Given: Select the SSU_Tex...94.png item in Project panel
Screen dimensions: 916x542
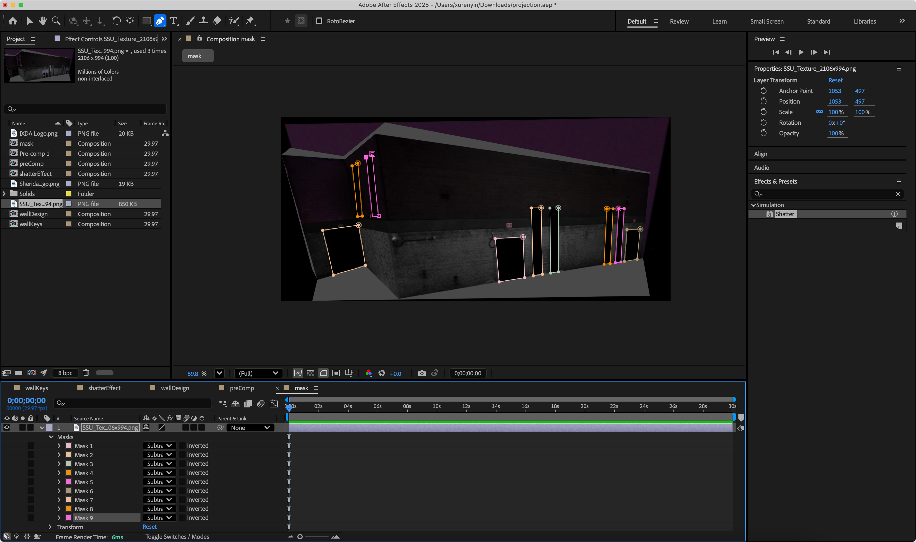Looking at the screenshot, I should tap(41, 203).
